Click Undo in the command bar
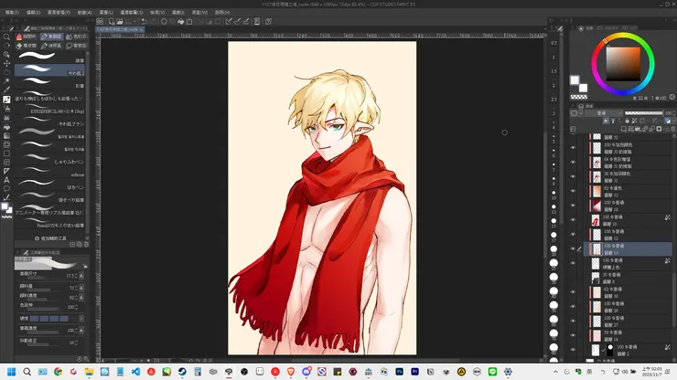Image resolution: width=677 pixels, height=380 pixels. 145,21
